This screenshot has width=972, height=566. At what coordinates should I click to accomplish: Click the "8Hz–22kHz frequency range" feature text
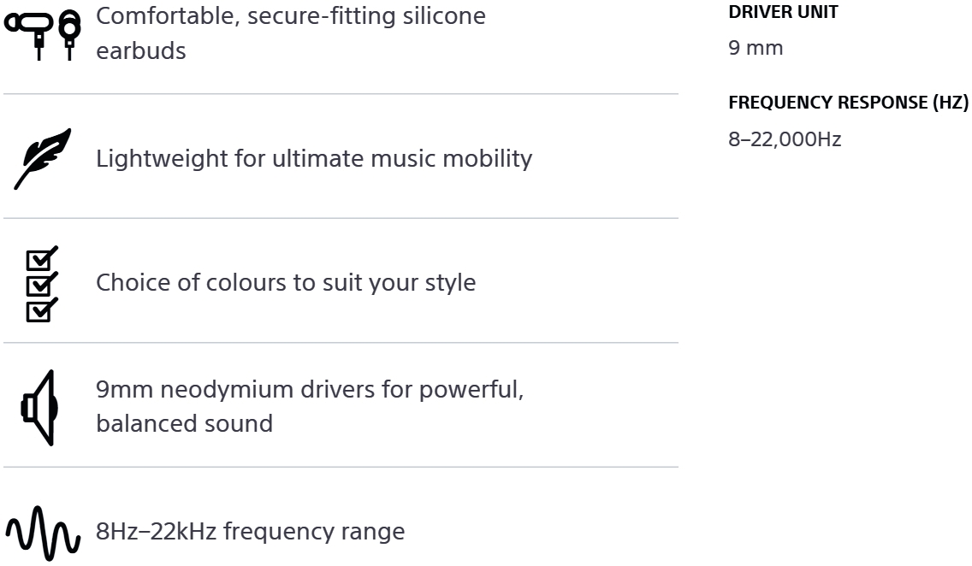(250, 532)
